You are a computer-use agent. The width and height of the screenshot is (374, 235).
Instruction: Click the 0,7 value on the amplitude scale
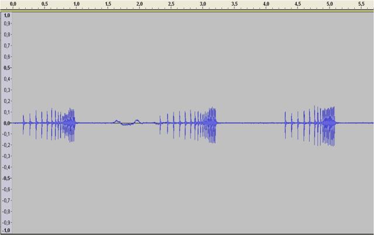[7, 46]
